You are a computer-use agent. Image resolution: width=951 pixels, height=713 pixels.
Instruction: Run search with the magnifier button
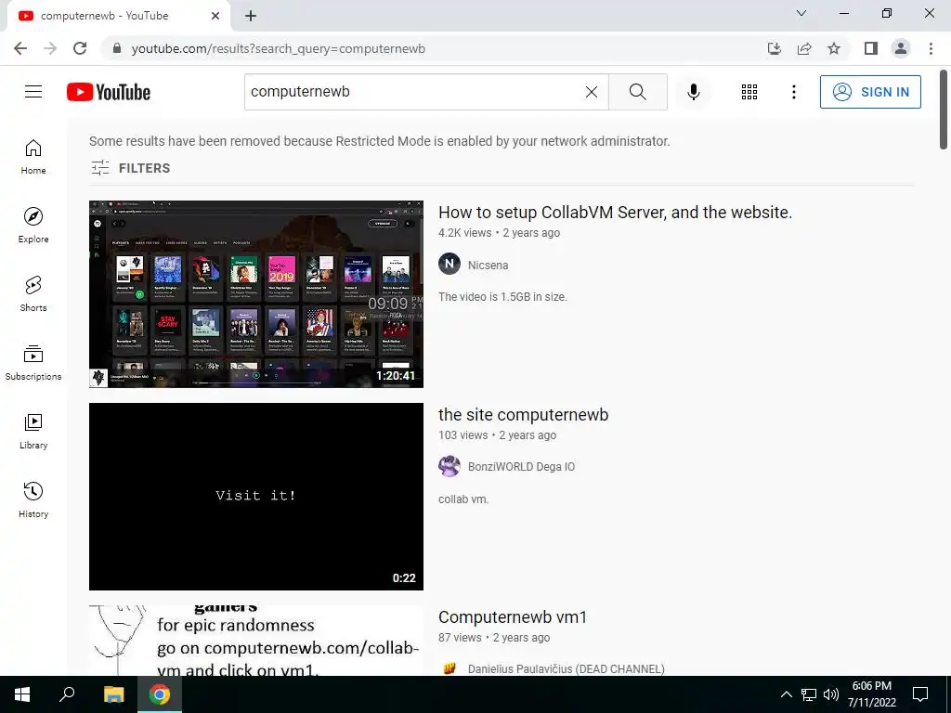[637, 92]
